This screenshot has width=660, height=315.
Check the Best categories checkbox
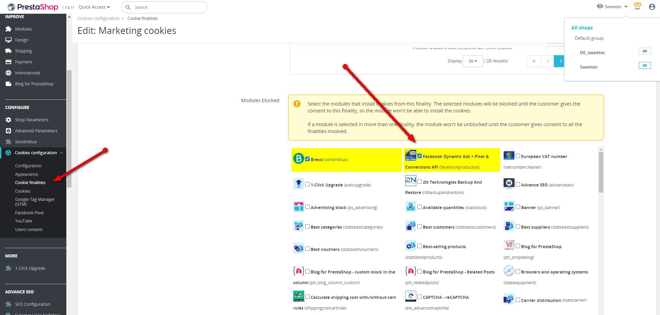coord(308,227)
